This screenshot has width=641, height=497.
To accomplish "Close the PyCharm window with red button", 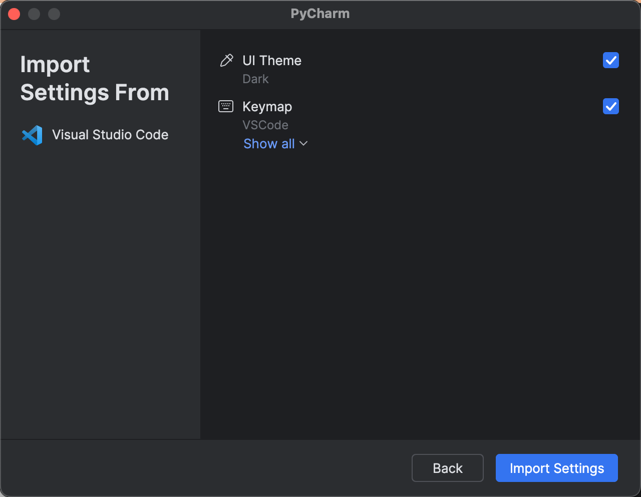I will coord(14,14).
